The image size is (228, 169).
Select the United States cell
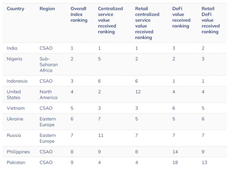coord(14,95)
